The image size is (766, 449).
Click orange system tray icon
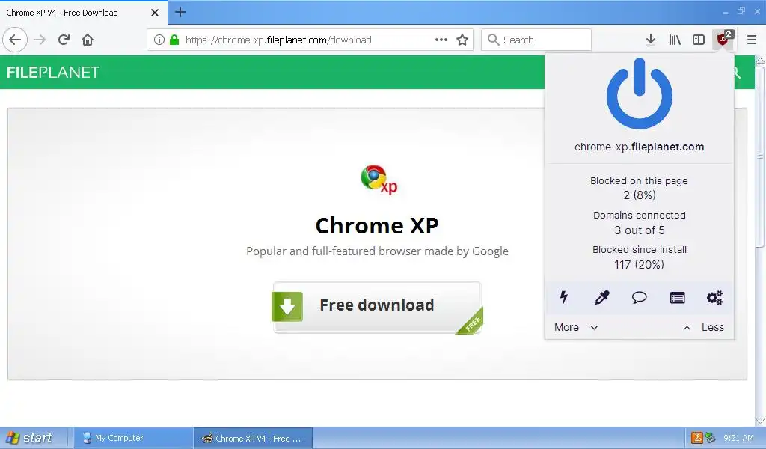point(697,438)
